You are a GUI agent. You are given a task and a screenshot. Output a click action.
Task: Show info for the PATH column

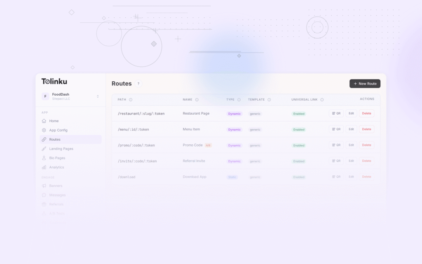(131, 100)
